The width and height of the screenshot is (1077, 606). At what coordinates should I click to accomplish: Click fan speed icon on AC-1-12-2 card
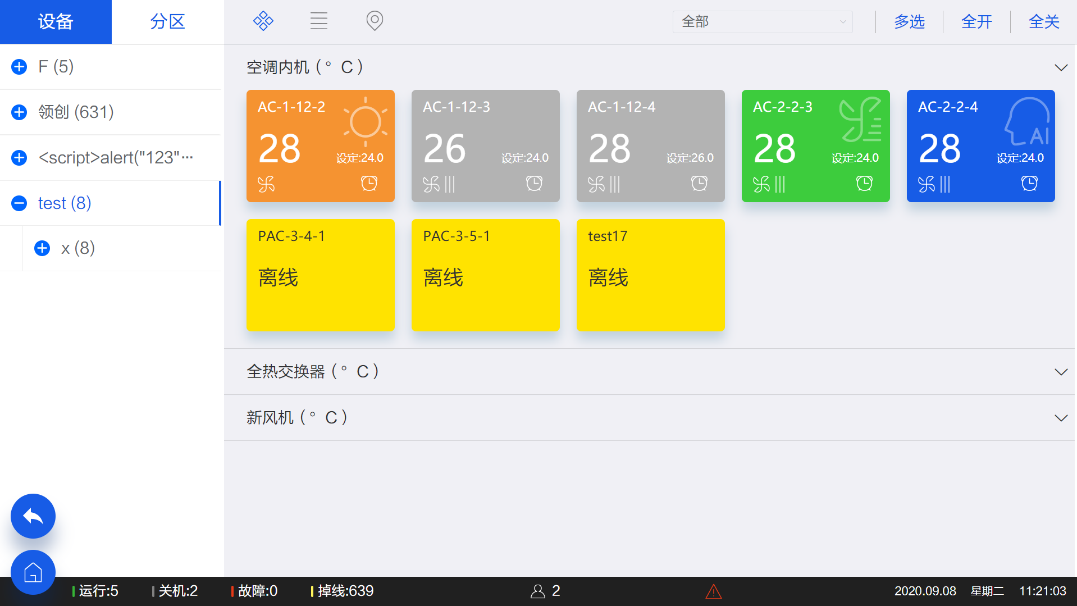[x=266, y=184]
